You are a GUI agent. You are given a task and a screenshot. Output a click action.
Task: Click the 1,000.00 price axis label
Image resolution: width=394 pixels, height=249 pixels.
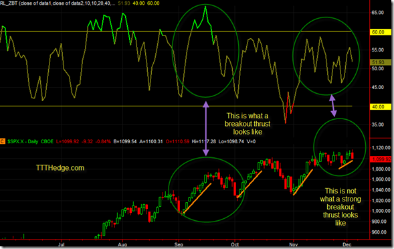coord(381,211)
